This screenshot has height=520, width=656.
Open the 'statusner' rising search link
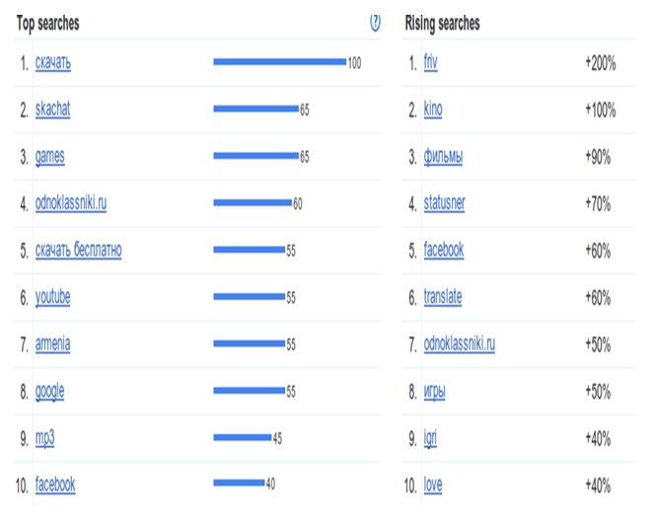point(444,203)
